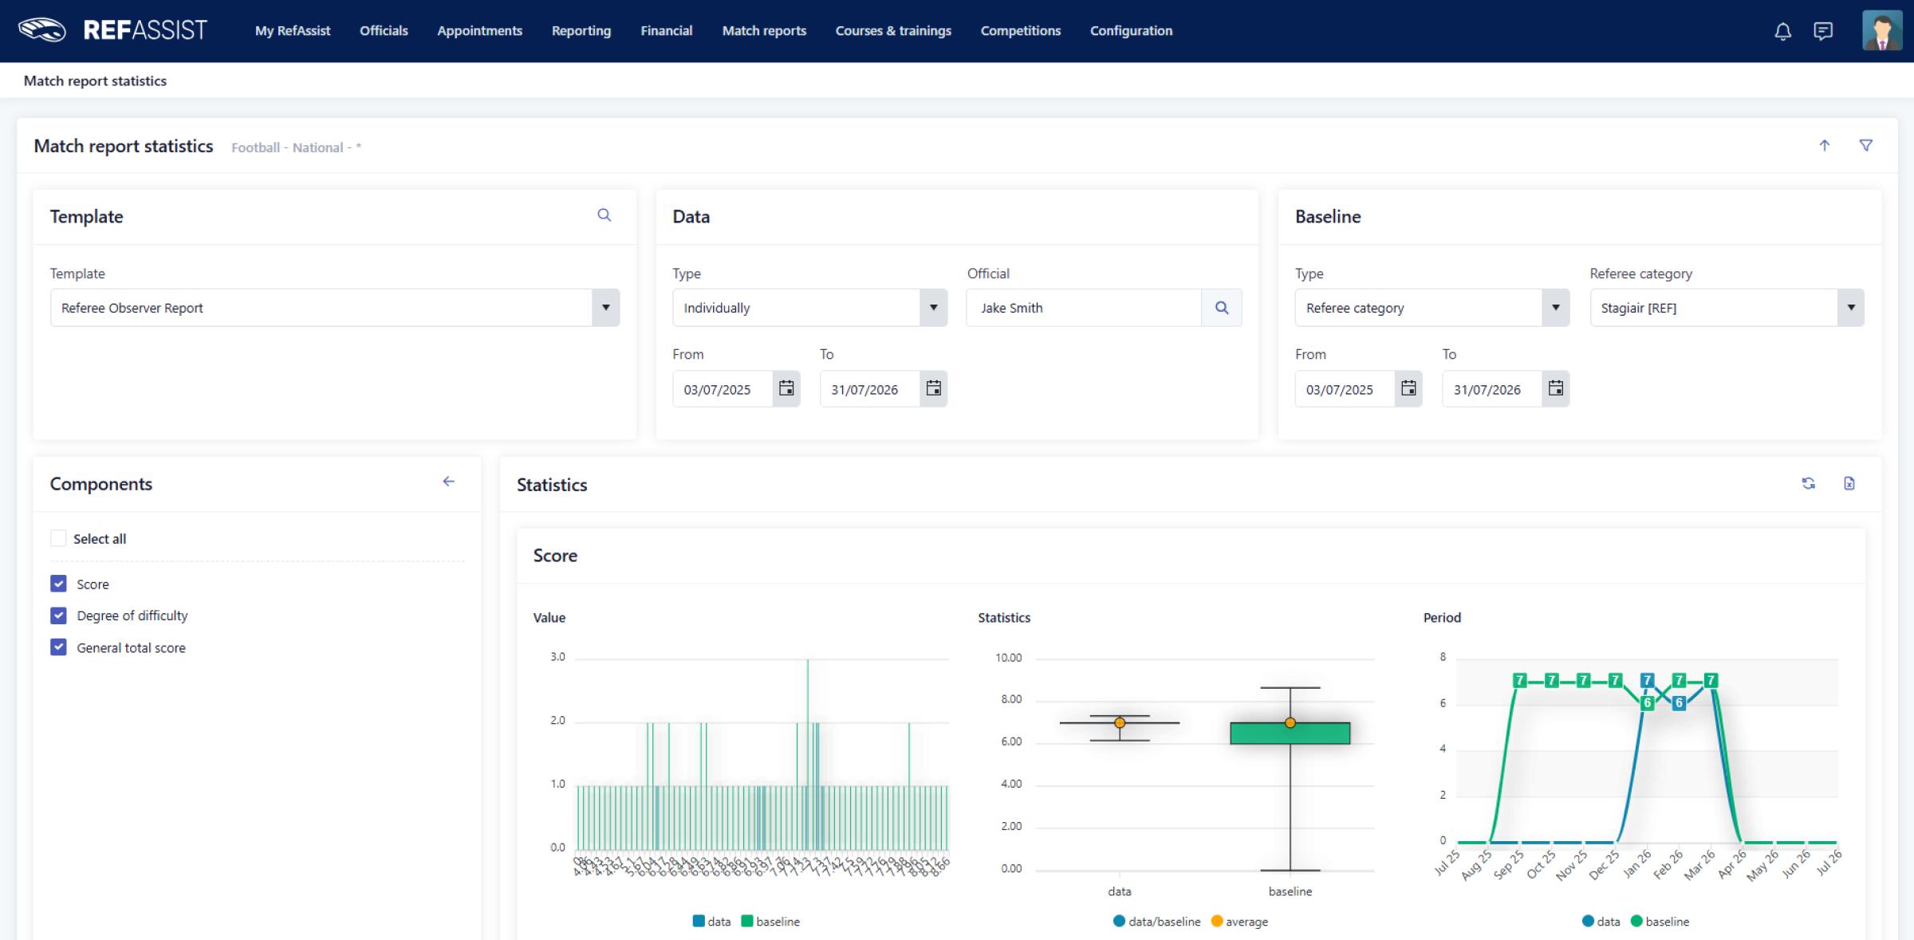The height and width of the screenshot is (940, 1914).
Task: Uncheck the Score component
Action: point(58,584)
